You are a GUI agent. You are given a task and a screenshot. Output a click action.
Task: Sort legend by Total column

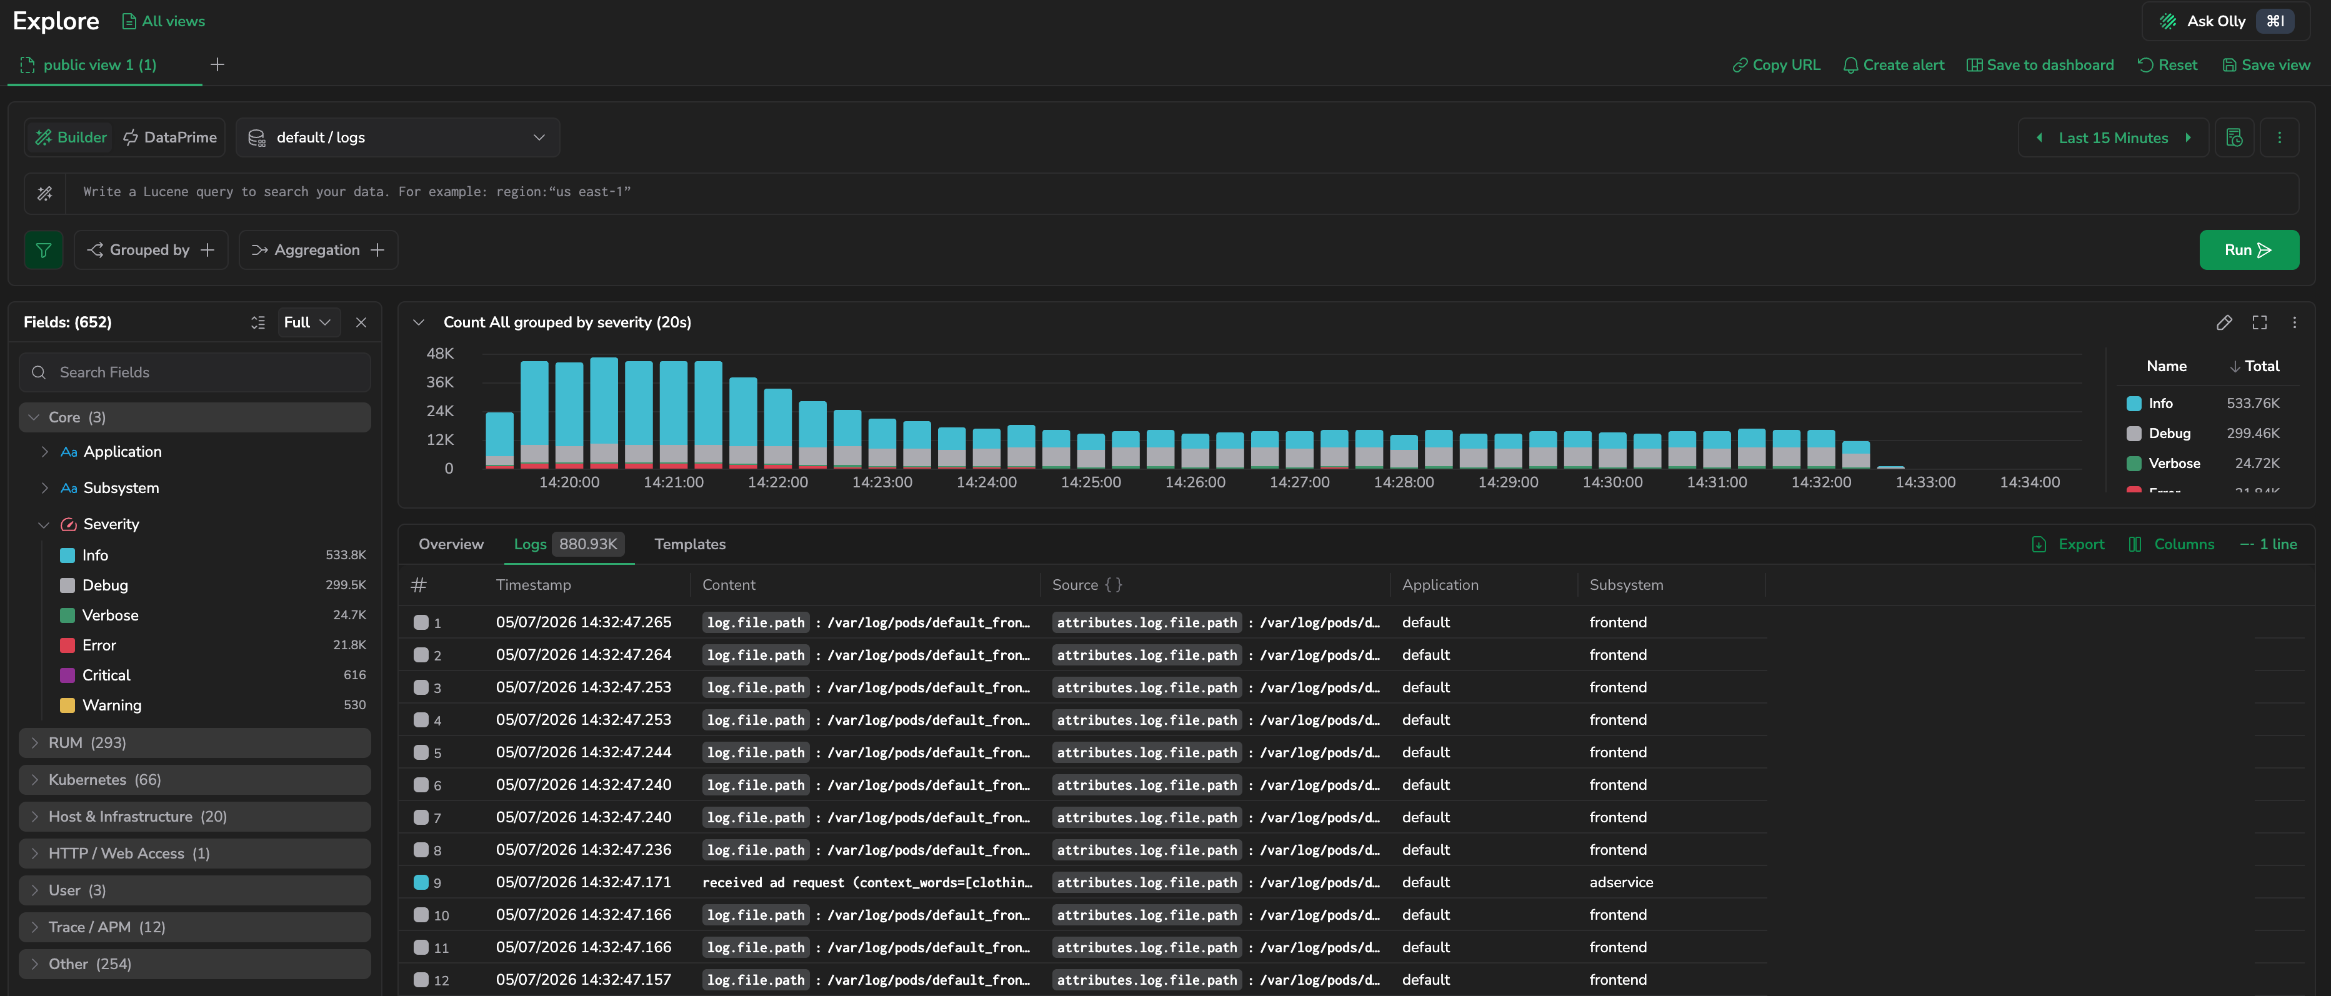pyautogui.click(x=2254, y=366)
